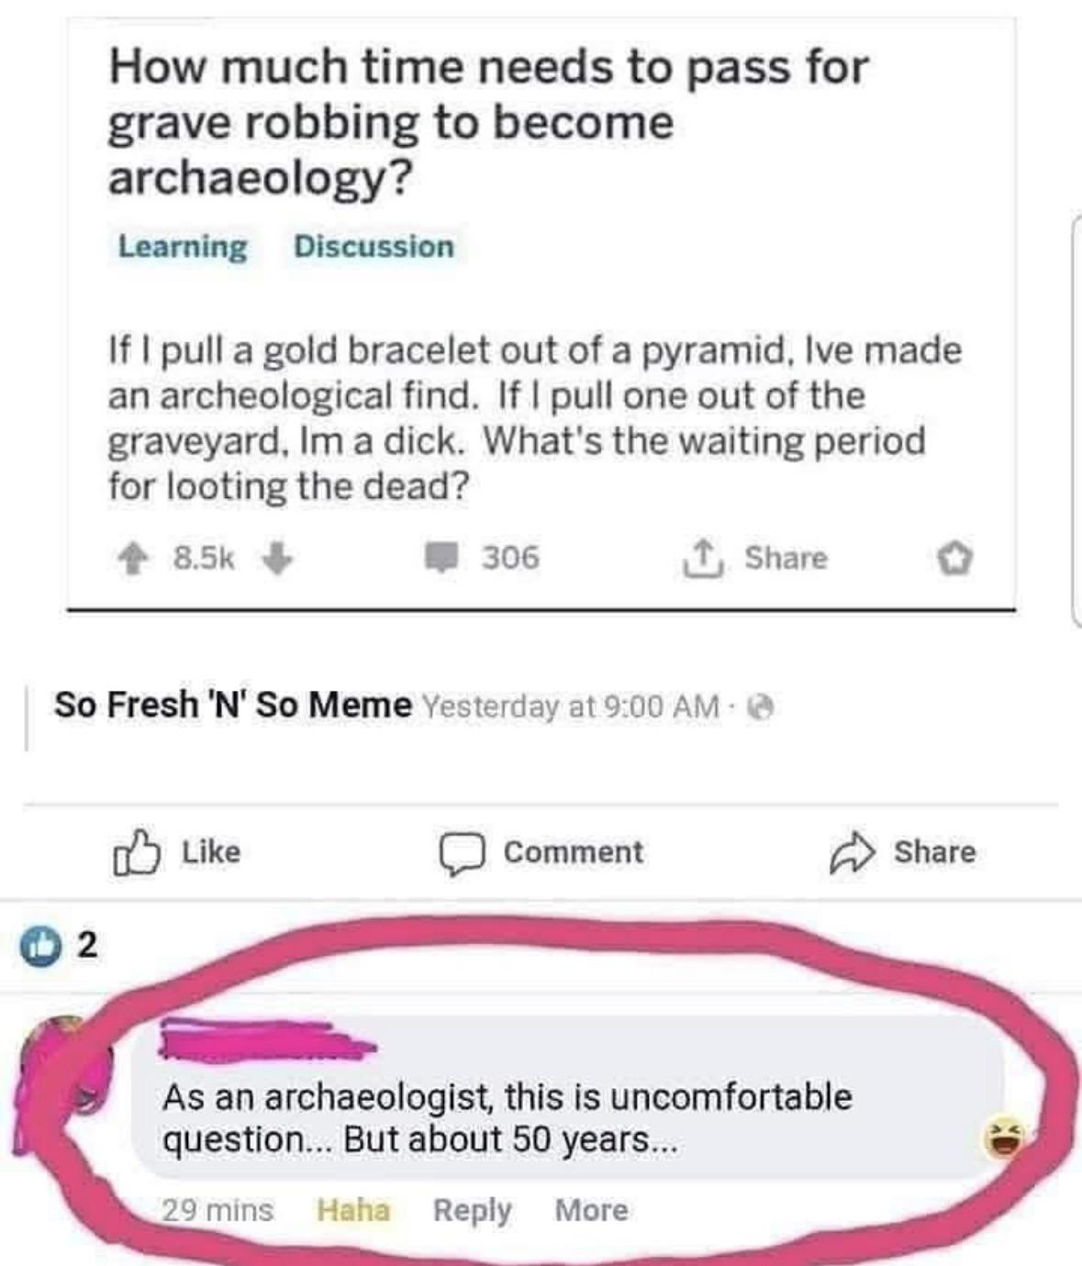Click the Yesterday at 9:00 AM timestamp

click(571, 706)
